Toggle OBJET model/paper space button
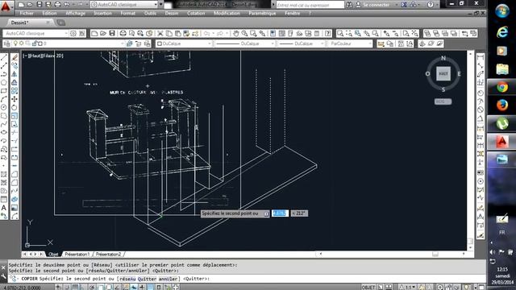This screenshot has height=290, width=516. (x=368, y=287)
